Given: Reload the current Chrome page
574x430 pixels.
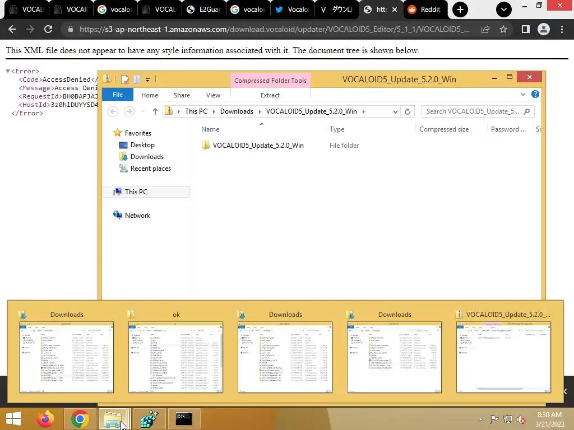Looking at the screenshot, I should pyautogui.click(x=48, y=29).
